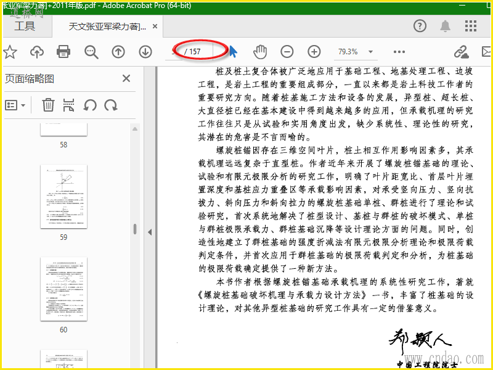Rotate the page clockwise
The height and width of the screenshot is (370, 493).
[111, 105]
